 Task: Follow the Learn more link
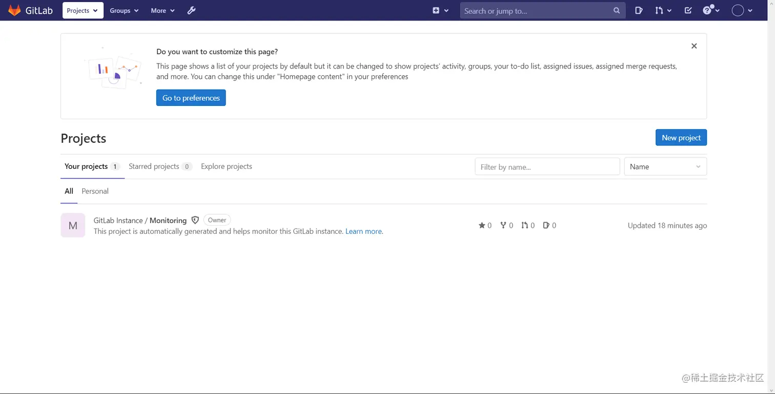[x=363, y=231]
